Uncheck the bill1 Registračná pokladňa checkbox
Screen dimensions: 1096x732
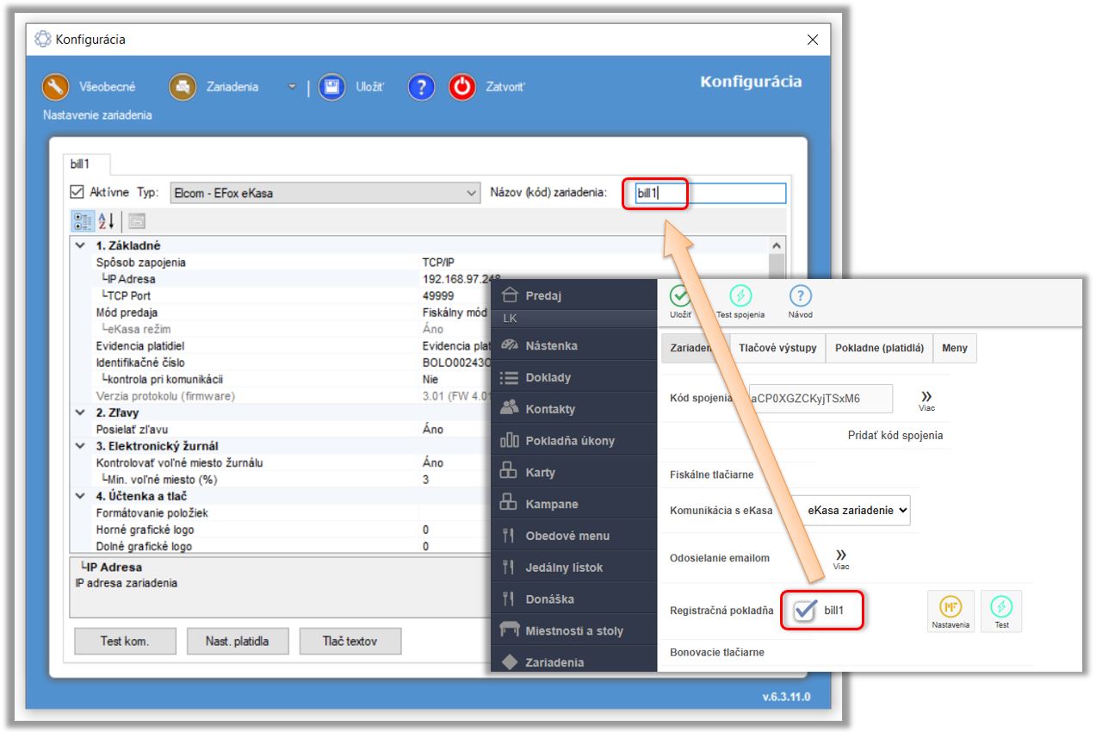click(804, 611)
